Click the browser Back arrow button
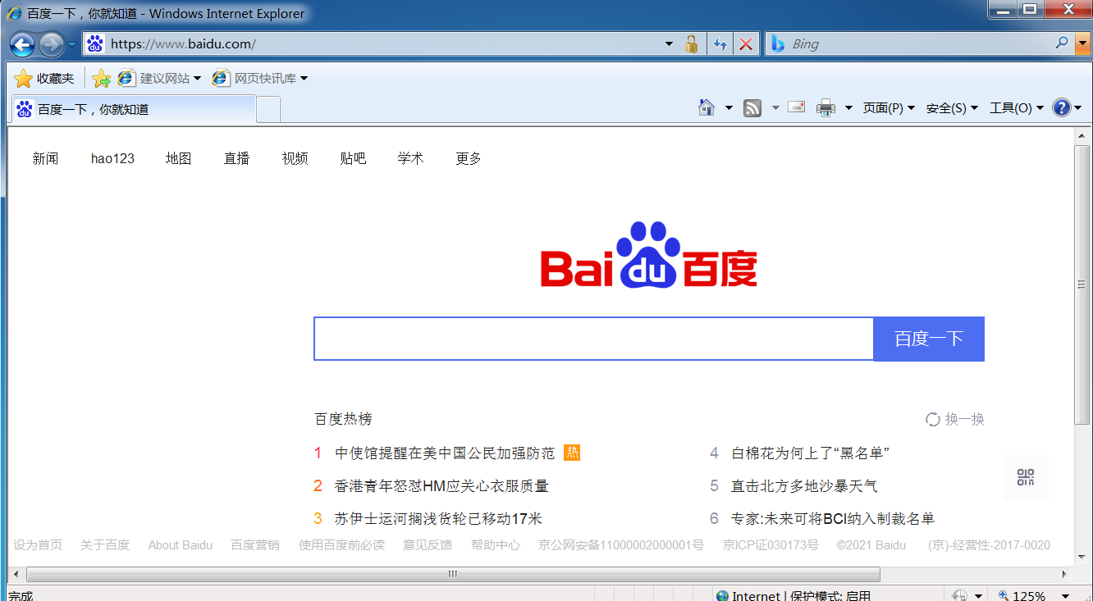Viewport: 1093px width, 601px height. (22, 44)
